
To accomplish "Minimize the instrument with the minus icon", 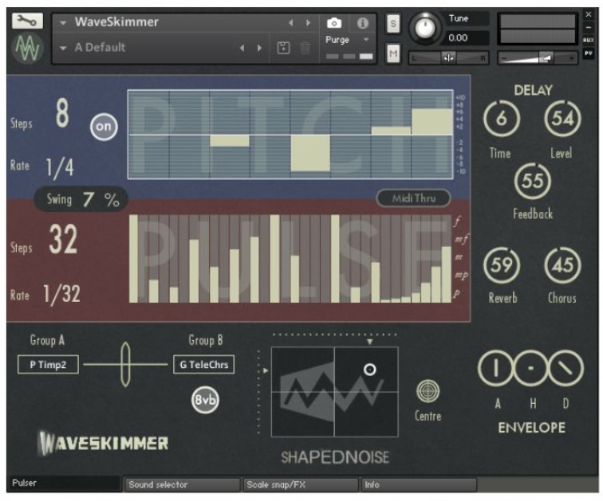I will coord(589,27).
